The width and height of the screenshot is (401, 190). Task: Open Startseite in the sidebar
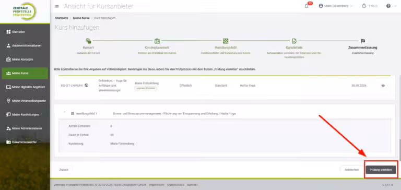tap(25, 32)
